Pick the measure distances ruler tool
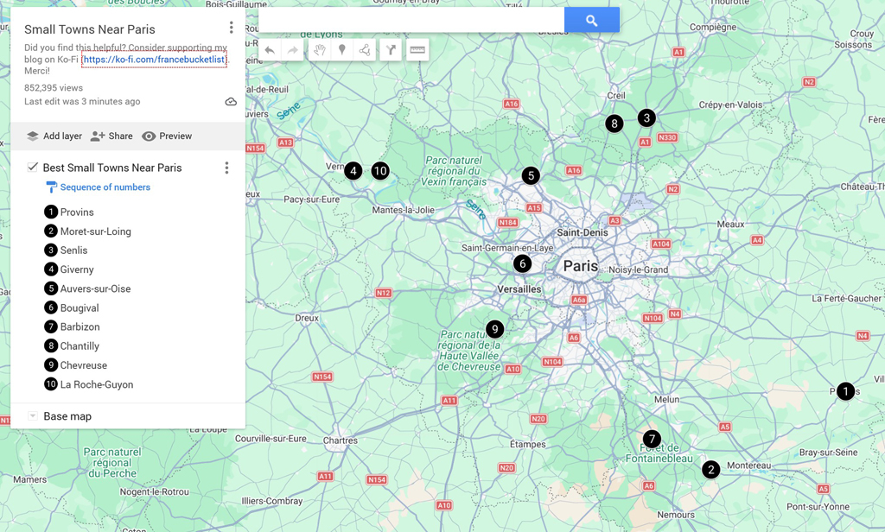Image resolution: width=885 pixels, height=532 pixels. click(x=417, y=50)
